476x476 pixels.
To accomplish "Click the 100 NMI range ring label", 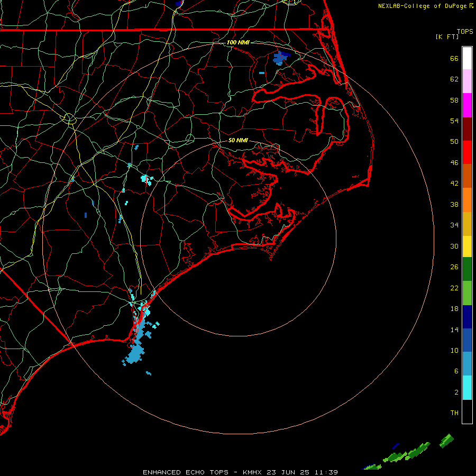I will 238,42.
